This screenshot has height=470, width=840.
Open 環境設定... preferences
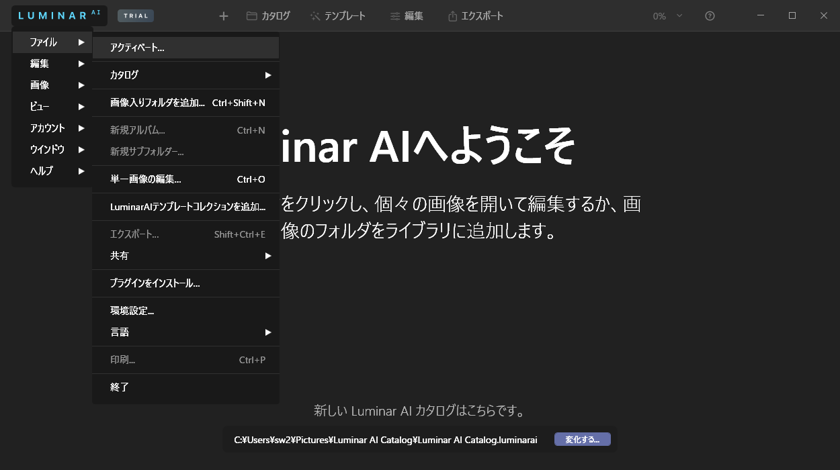[x=185, y=311]
